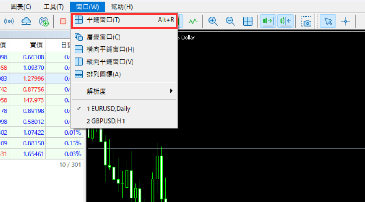Open the 圖表(C) menu
This screenshot has height=202, width=365.
(x=21, y=6)
